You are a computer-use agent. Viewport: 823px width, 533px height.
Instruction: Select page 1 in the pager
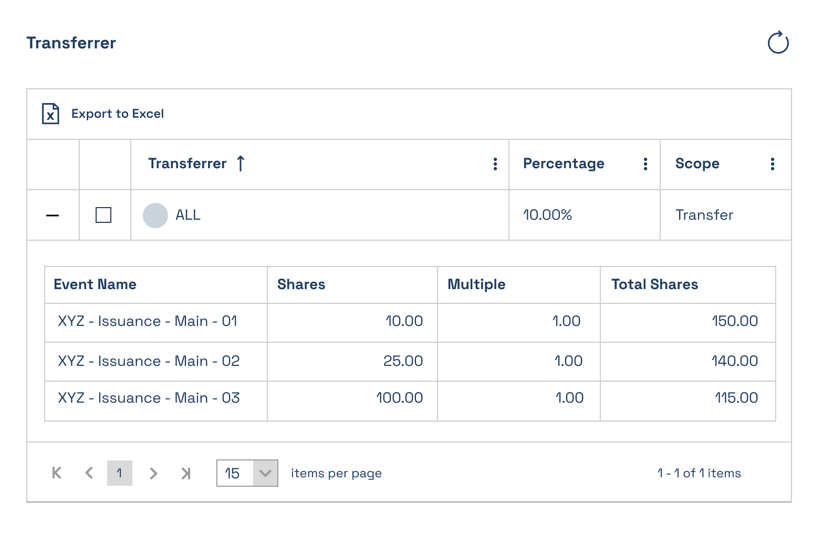click(120, 473)
